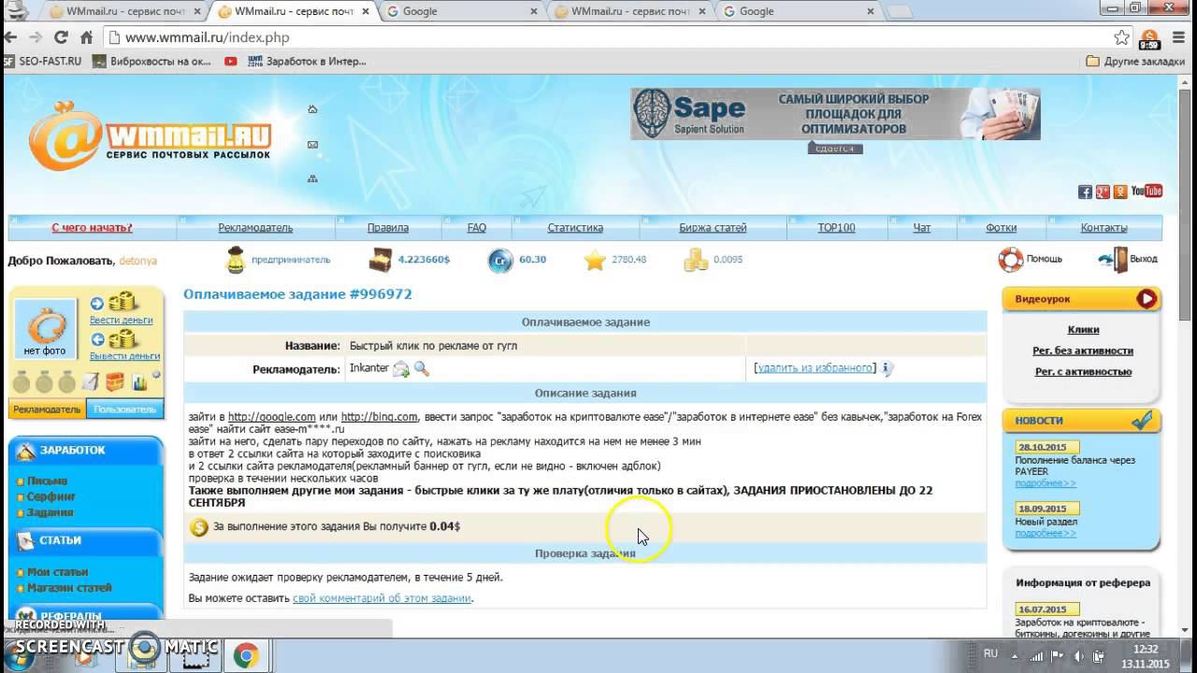
Task: Open the Чат menu item
Action: click(x=922, y=227)
